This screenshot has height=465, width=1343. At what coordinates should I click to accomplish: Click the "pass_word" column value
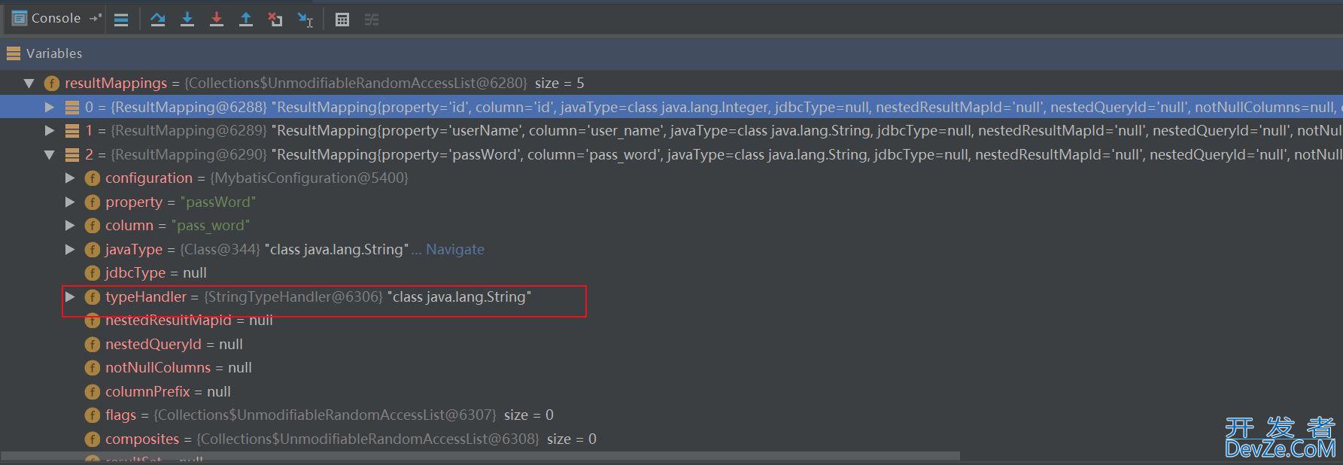(x=211, y=226)
